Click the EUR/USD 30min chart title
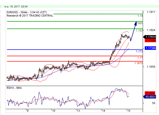Viewport: 159px width, 115px height. pos(26,12)
